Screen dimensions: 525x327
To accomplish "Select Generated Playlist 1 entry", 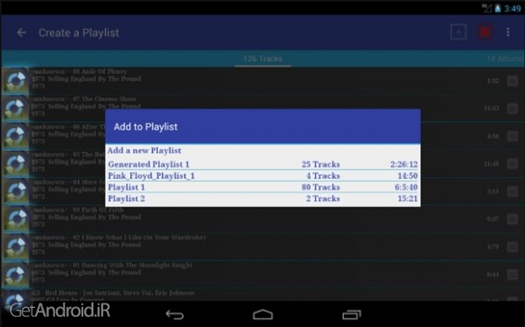I will (x=262, y=164).
